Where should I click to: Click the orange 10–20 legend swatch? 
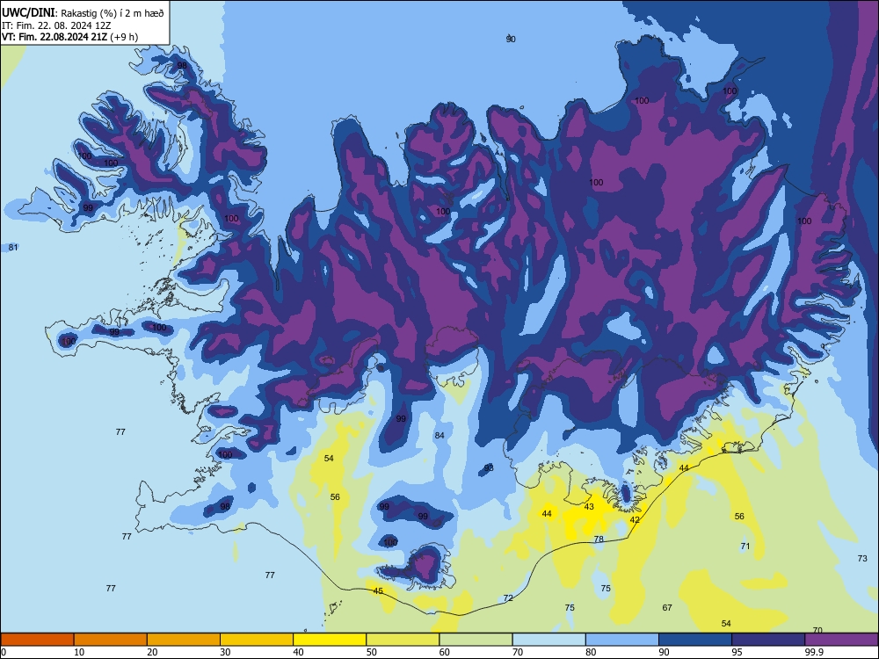111,640
